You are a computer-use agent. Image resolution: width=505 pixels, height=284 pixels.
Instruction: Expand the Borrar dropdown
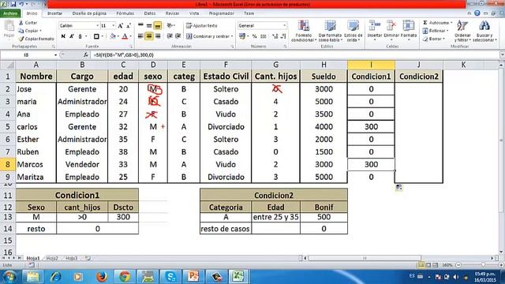[443, 39]
